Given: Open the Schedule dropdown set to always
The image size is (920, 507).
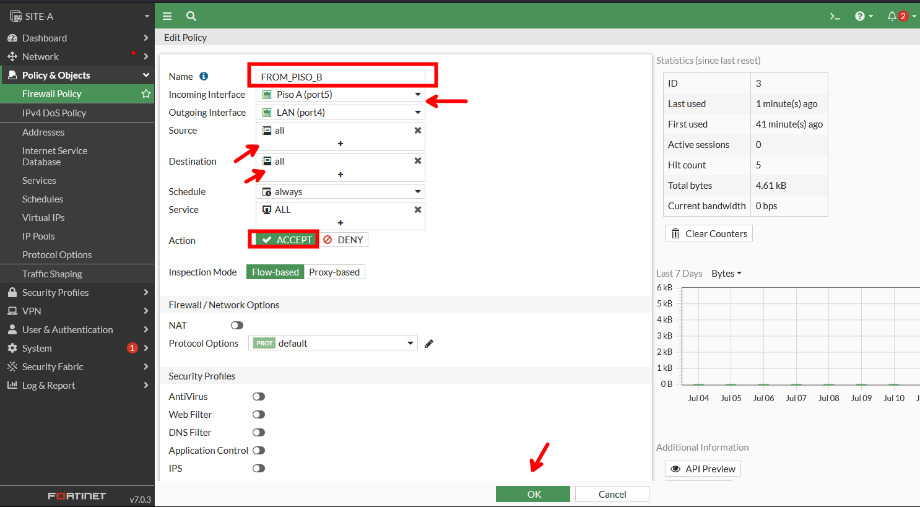Looking at the screenshot, I should tap(340, 192).
